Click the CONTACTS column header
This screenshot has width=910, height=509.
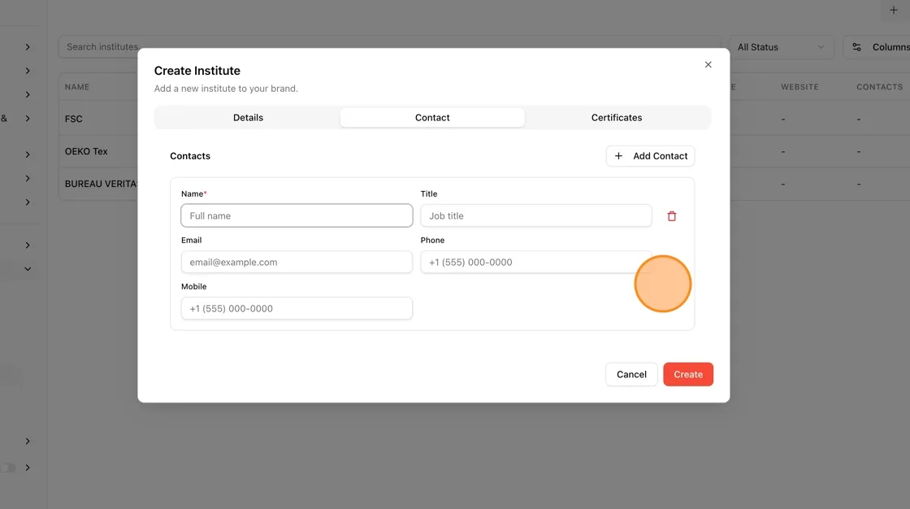[879, 87]
